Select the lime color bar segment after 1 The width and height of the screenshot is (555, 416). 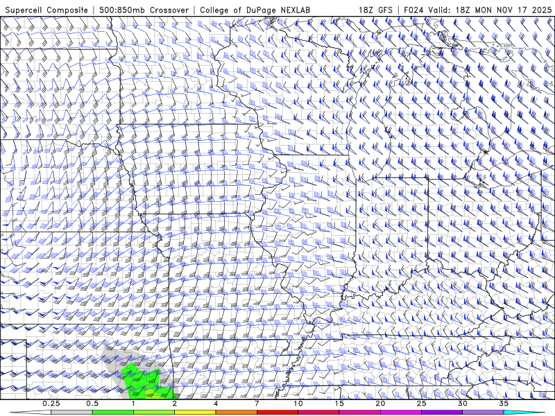[154, 413]
